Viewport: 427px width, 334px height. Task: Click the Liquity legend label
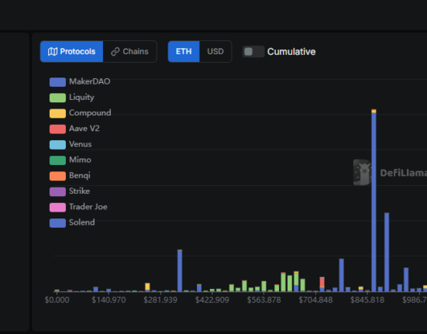(x=81, y=97)
